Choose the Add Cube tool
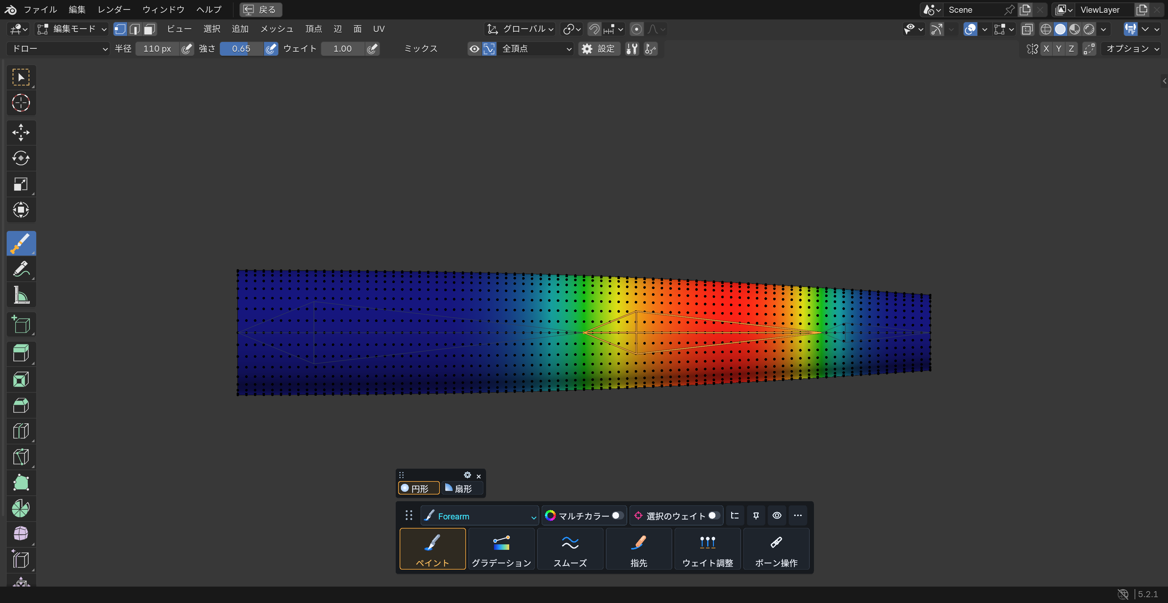 pyautogui.click(x=21, y=324)
